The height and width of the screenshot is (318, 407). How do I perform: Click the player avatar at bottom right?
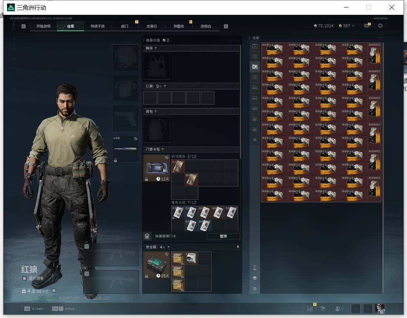click(380, 309)
